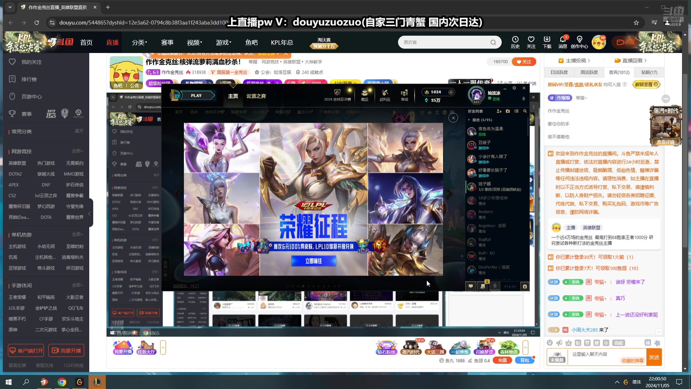
Task: Expand 全部+ next to 手游休闲
Action: point(77,285)
